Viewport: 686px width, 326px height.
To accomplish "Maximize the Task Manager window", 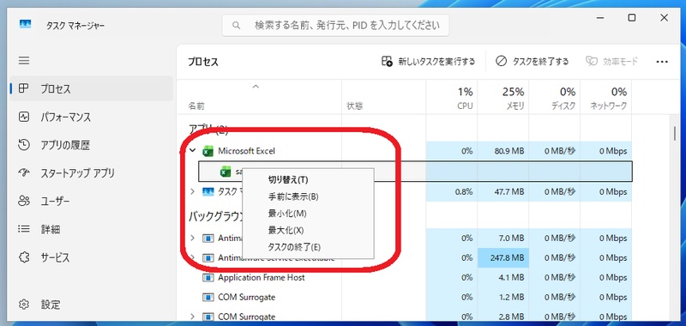I will pyautogui.click(x=631, y=18).
